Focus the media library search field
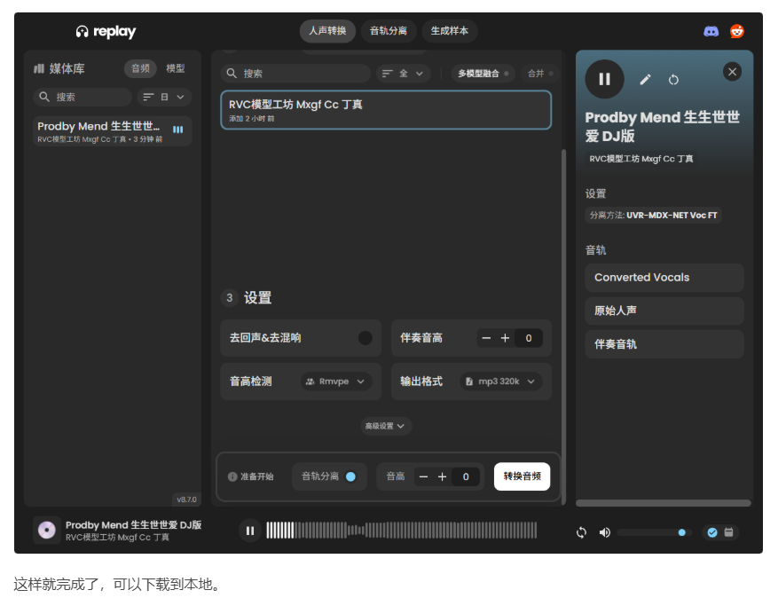 [x=83, y=97]
